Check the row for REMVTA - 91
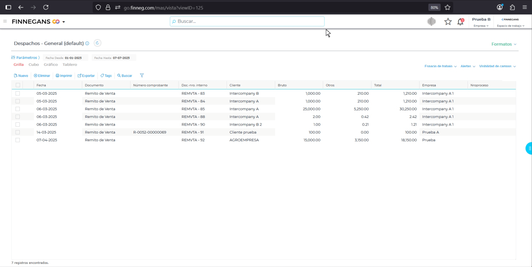This screenshot has width=532, height=267. (x=18, y=132)
